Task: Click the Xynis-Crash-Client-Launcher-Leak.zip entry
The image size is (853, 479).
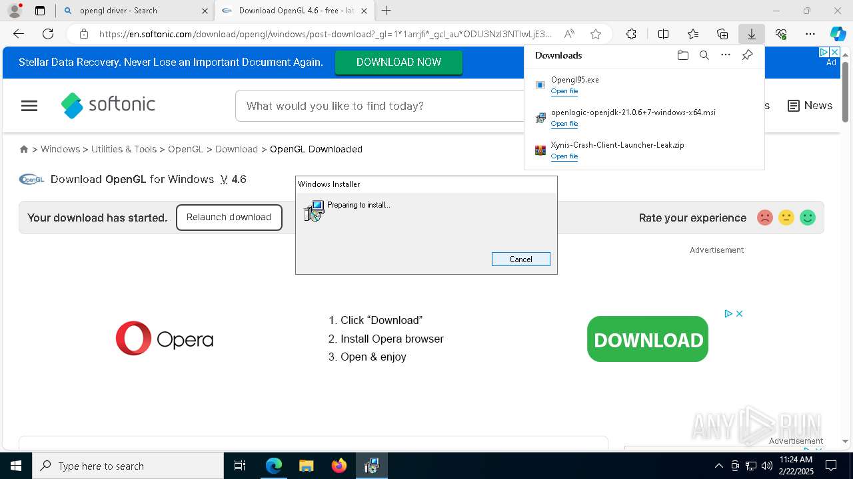Action: tap(644, 150)
